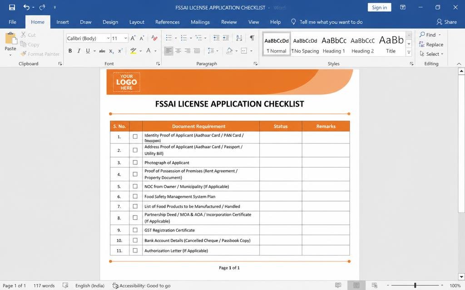The height and width of the screenshot is (290, 465).
Task: Switch to the Layout tab
Action: point(137,22)
